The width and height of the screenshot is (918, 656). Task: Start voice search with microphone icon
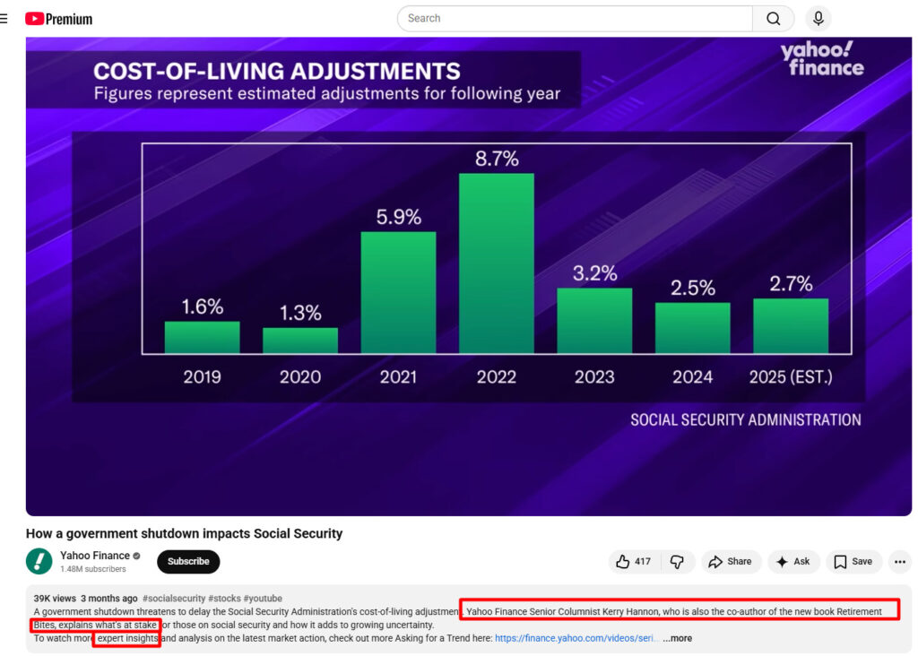pyautogui.click(x=818, y=19)
